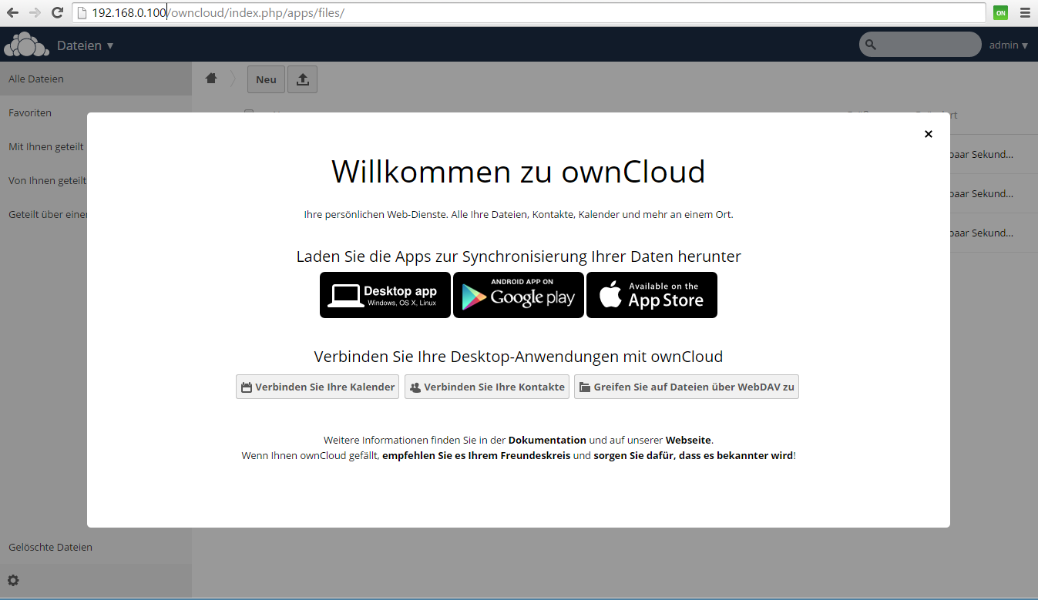Click the page icon in the address bar
1038x600 pixels.
point(82,12)
